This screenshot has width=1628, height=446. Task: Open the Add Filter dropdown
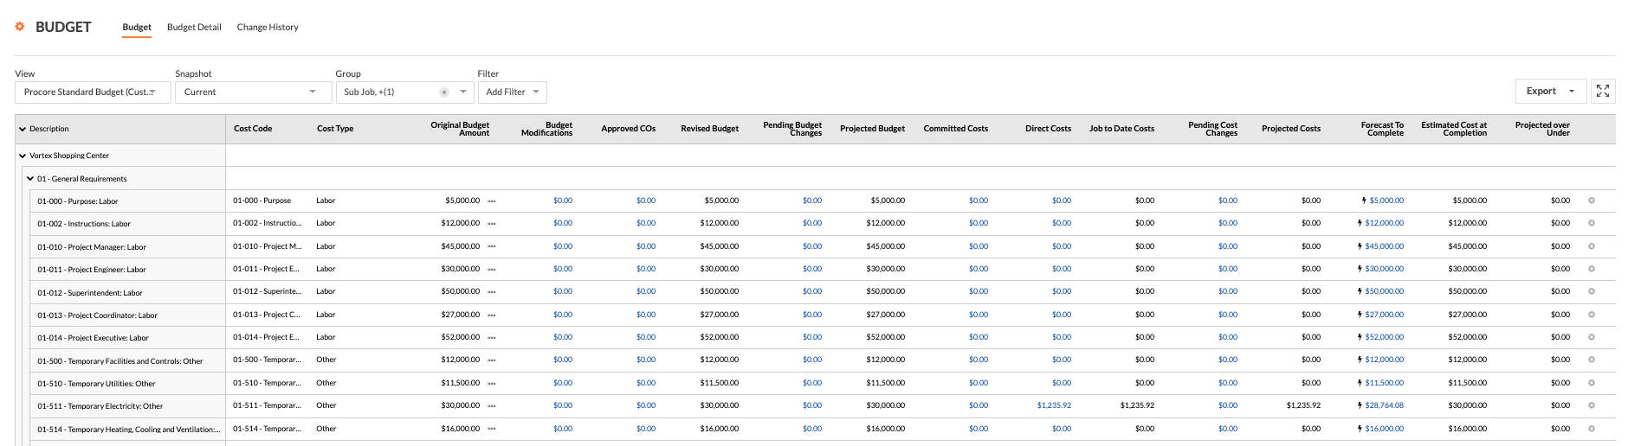pyautogui.click(x=512, y=92)
